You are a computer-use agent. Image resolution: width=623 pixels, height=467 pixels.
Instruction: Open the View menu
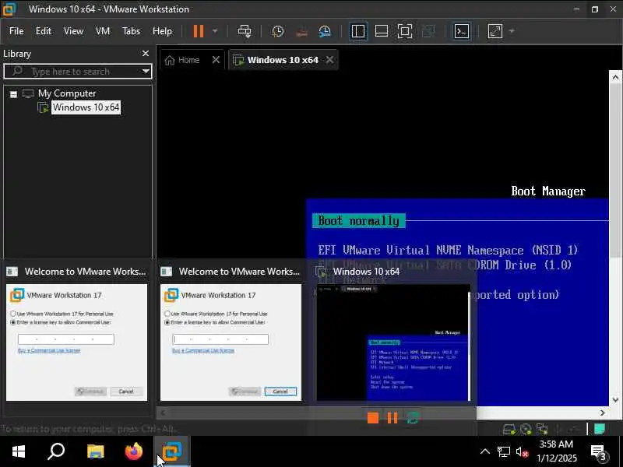[x=73, y=31]
